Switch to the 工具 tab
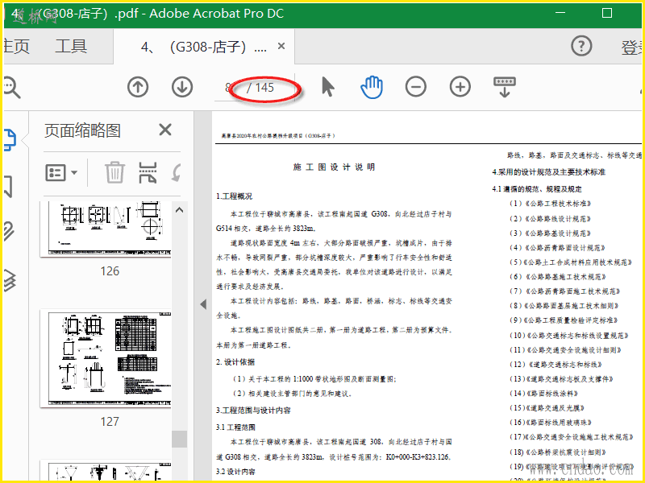The image size is (645, 483). [x=71, y=46]
